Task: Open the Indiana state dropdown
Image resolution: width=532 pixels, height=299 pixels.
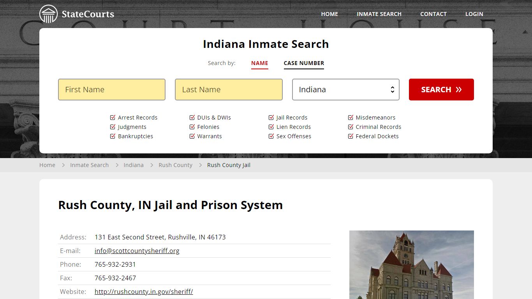Action: pos(346,90)
